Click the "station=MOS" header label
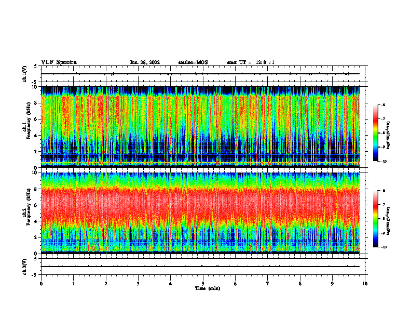The image size is (411, 318). [193, 62]
